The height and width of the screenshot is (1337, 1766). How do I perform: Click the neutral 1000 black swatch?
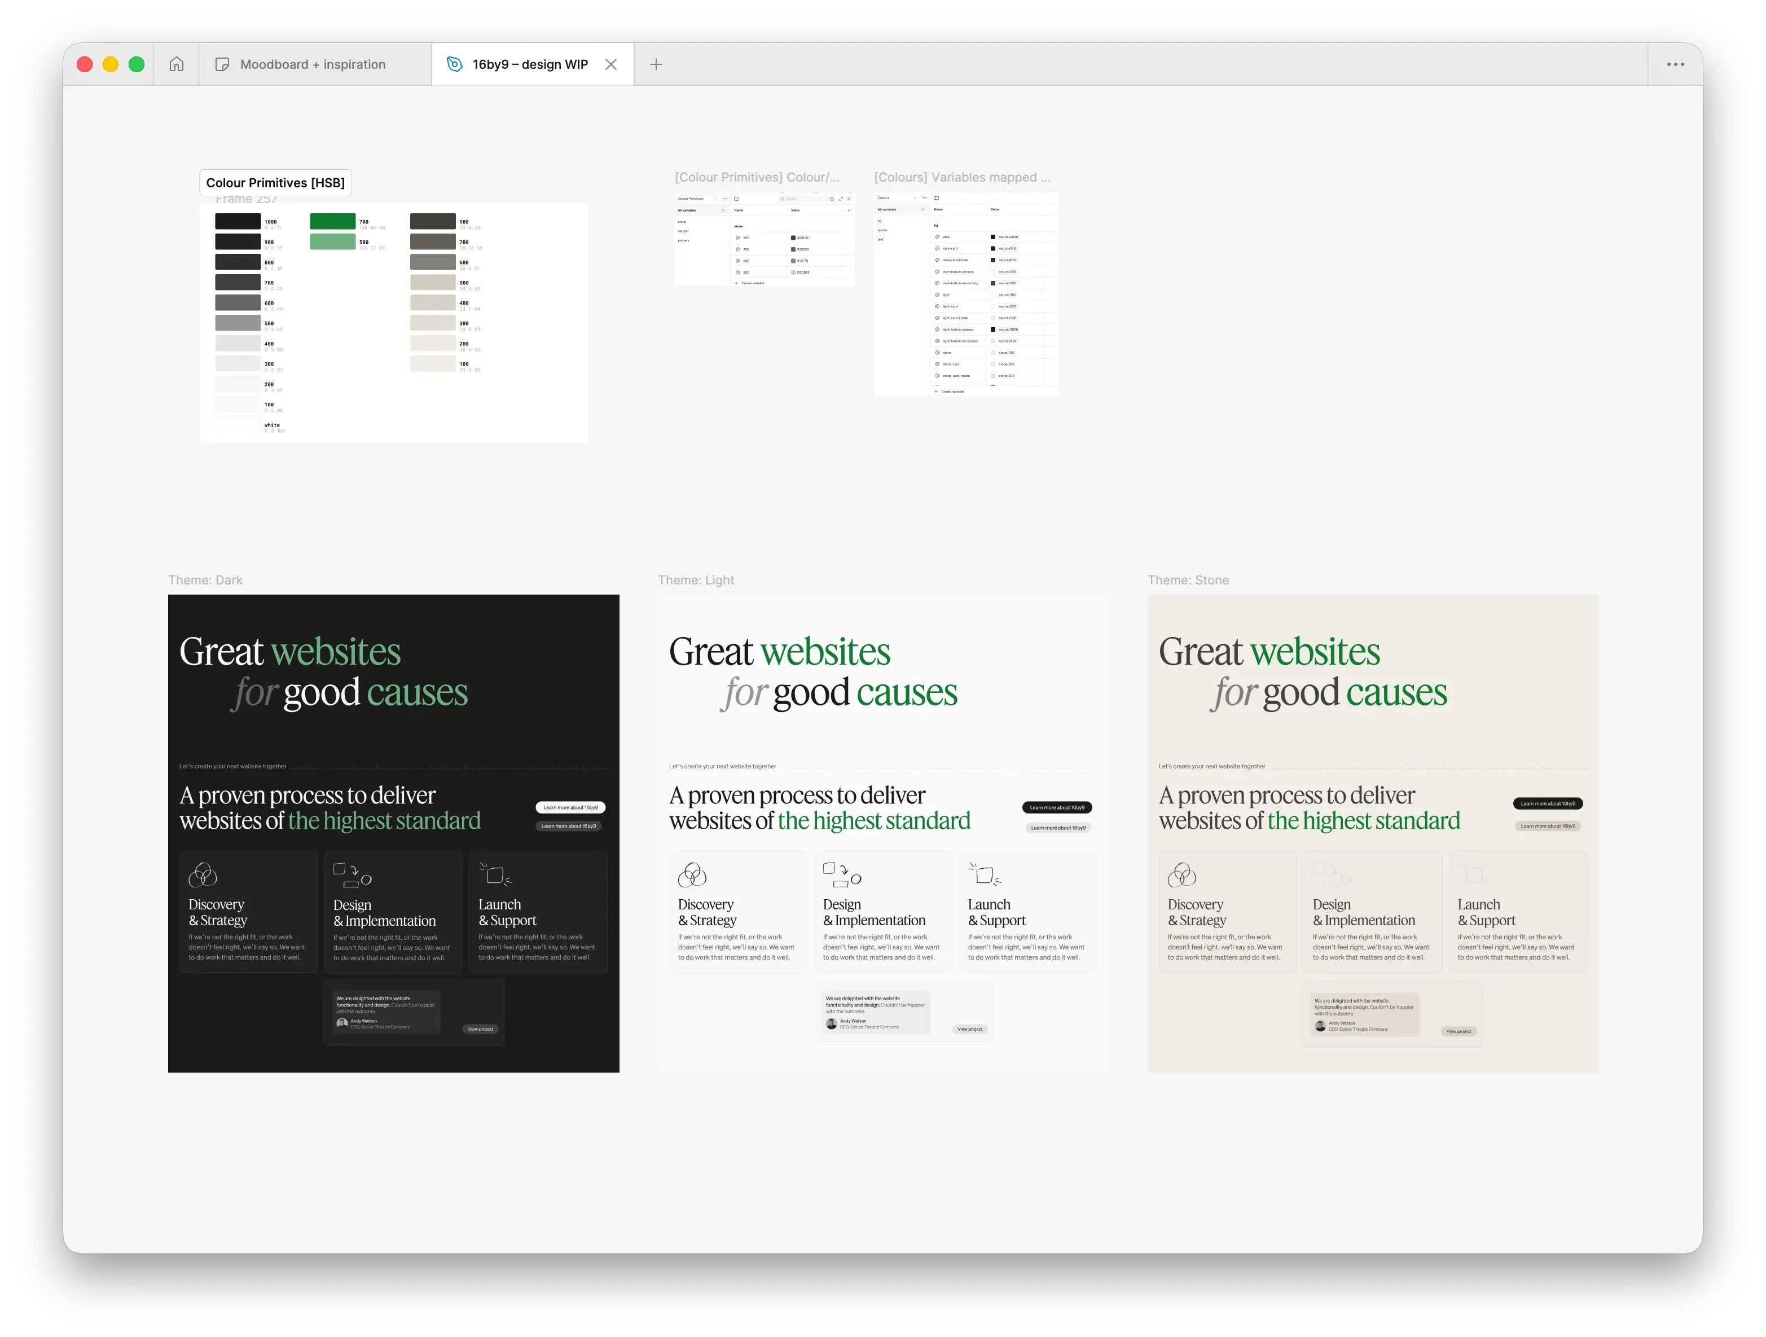pos(237,221)
